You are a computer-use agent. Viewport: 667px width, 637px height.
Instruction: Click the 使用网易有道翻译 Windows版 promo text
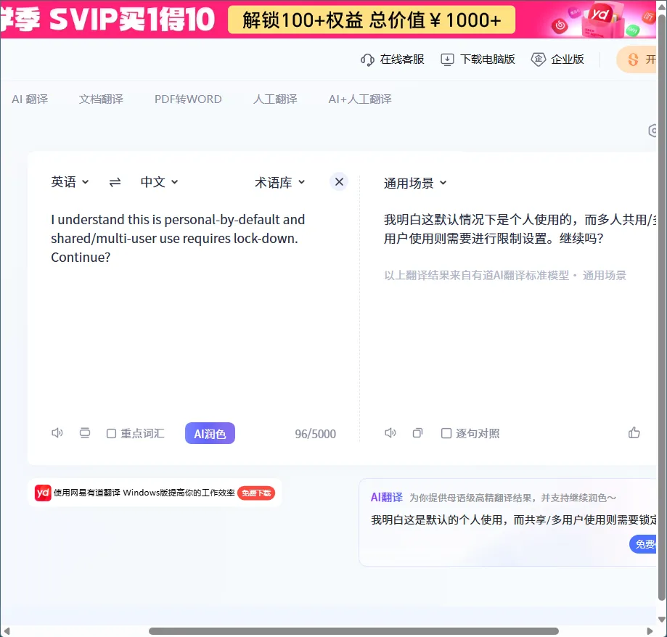point(144,493)
